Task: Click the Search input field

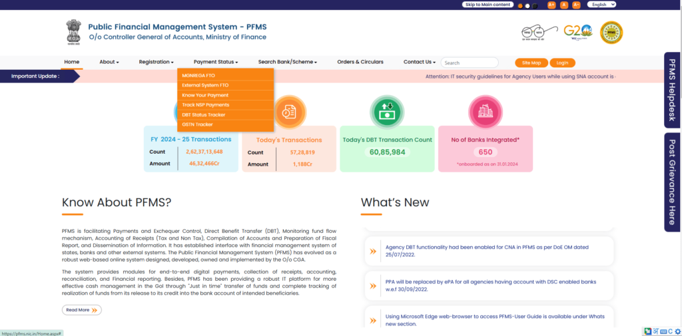Action: tap(470, 63)
